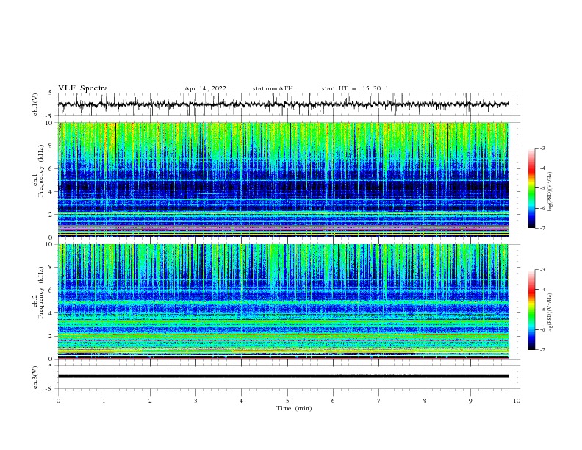Viewport: 582px width, 450px height.
Task: Click time axis tick label "5"
Action: click(287, 401)
